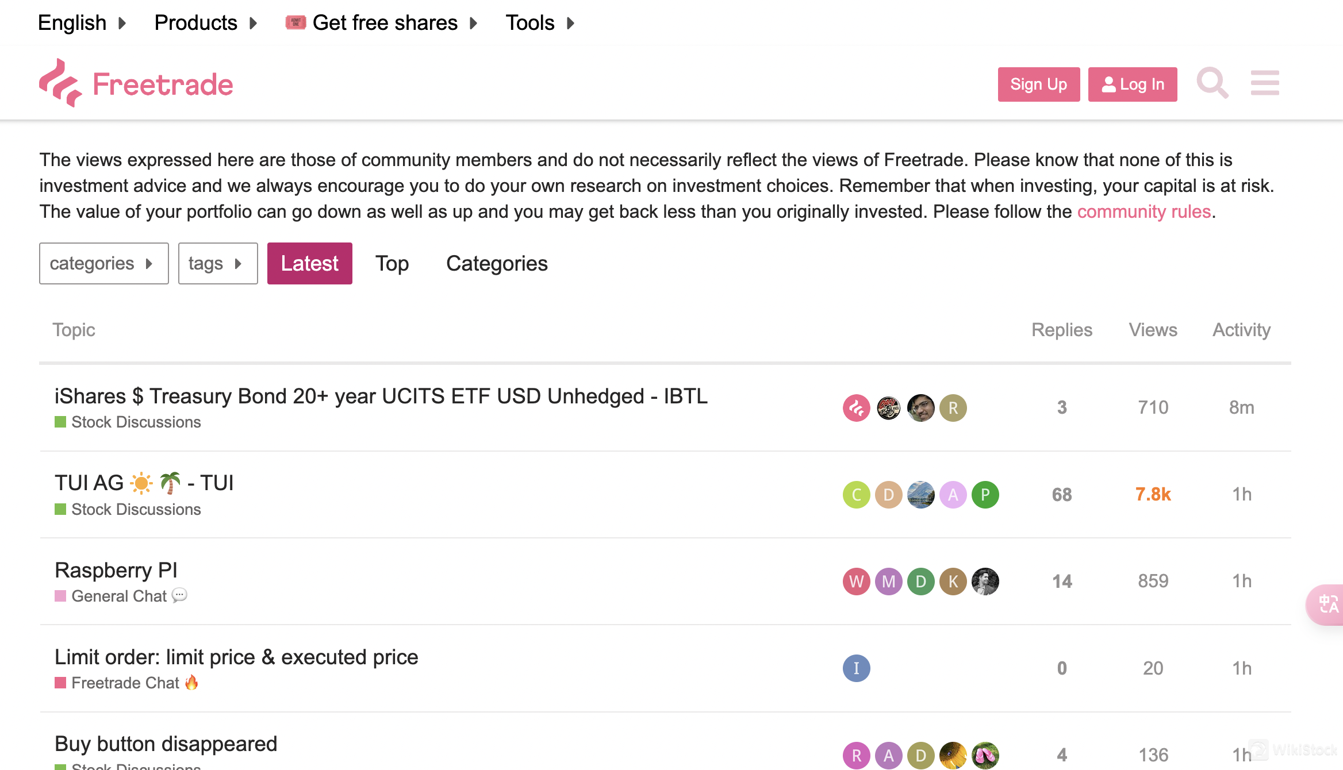Switch to the Categories tab
The image size is (1343, 770).
497,264
